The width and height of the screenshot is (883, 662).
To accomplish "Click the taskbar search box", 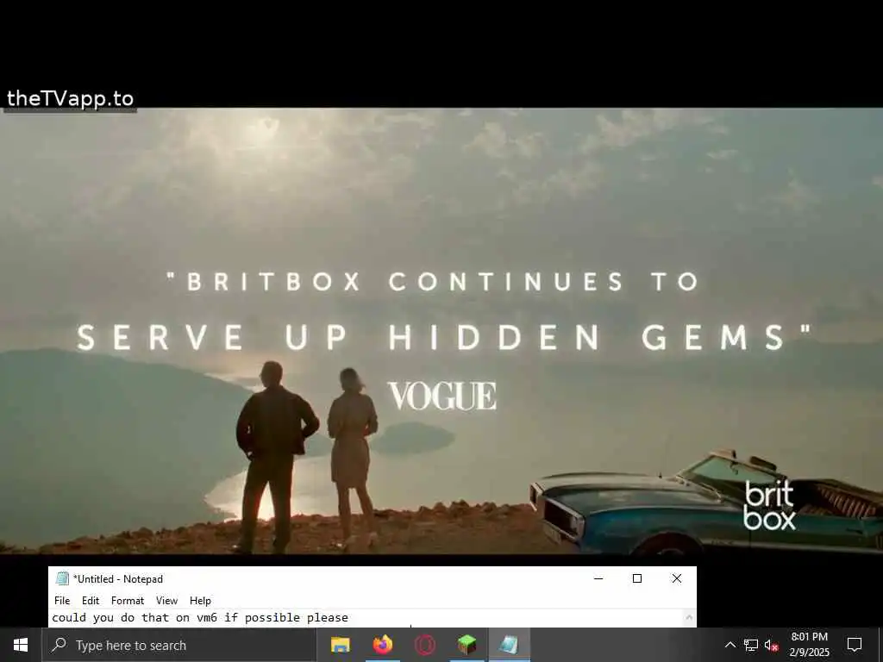I will (x=178, y=645).
